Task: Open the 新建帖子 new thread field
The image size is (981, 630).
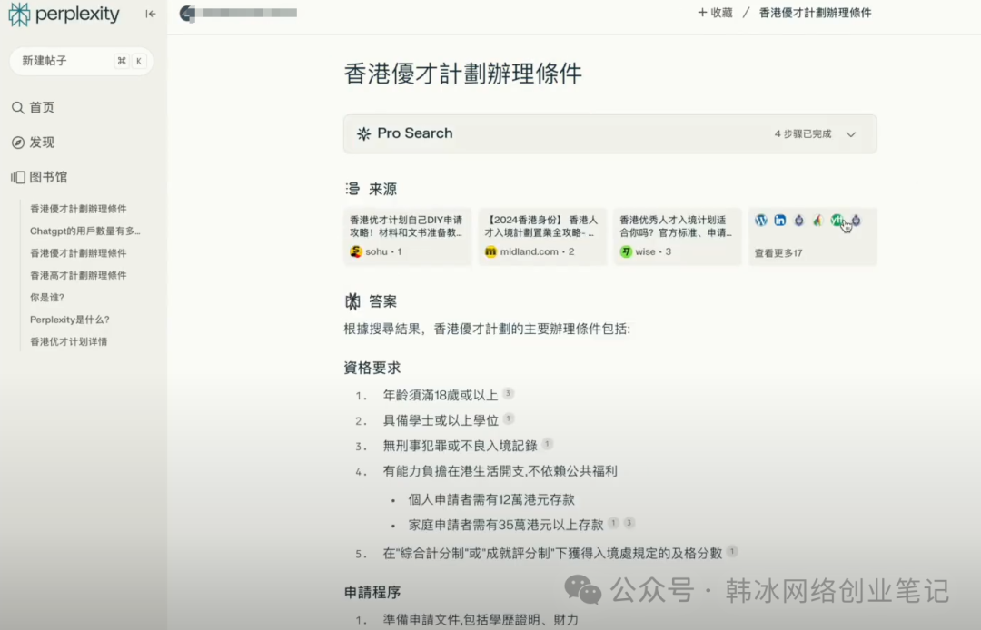Action: [x=82, y=61]
